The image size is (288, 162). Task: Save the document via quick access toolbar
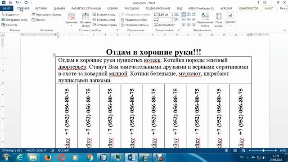click(x=10, y=3)
